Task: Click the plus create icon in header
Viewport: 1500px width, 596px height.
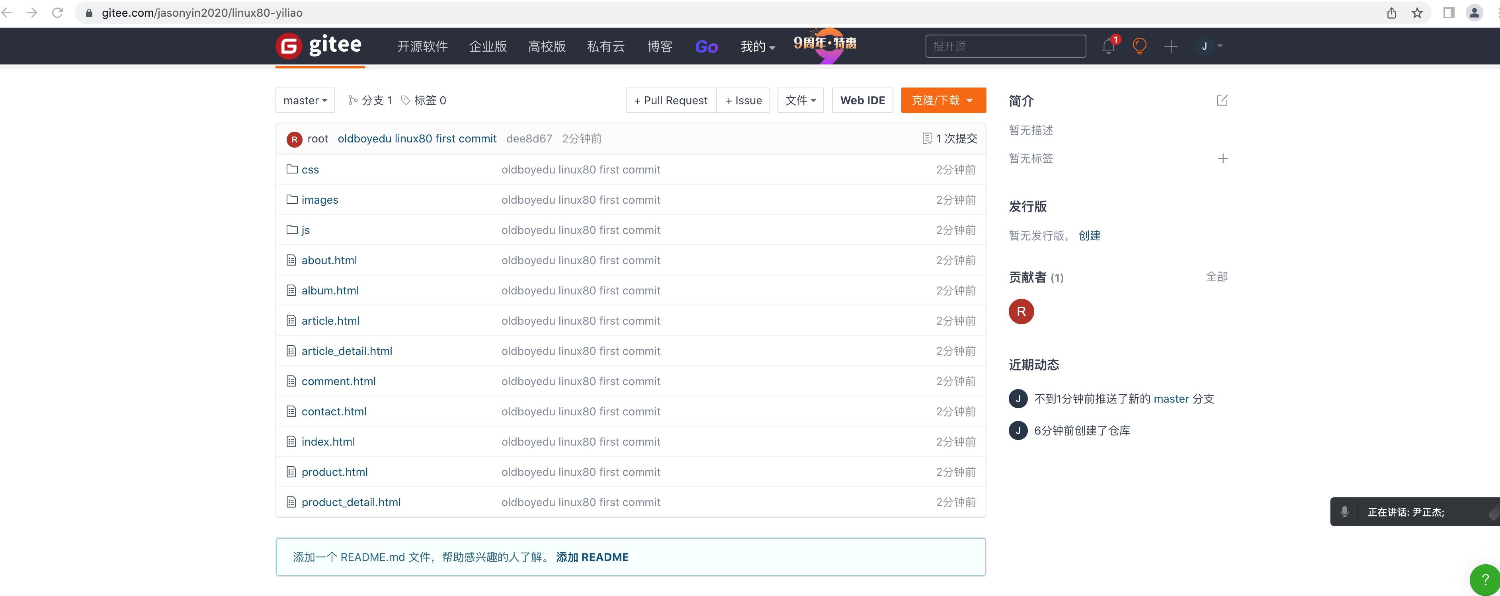Action: (1171, 46)
